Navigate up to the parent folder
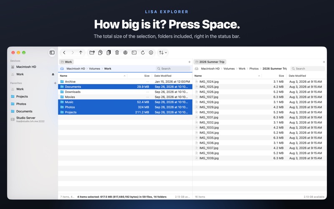Image resolution: width=334 pixels, height=209 pixels. (81, 53)
